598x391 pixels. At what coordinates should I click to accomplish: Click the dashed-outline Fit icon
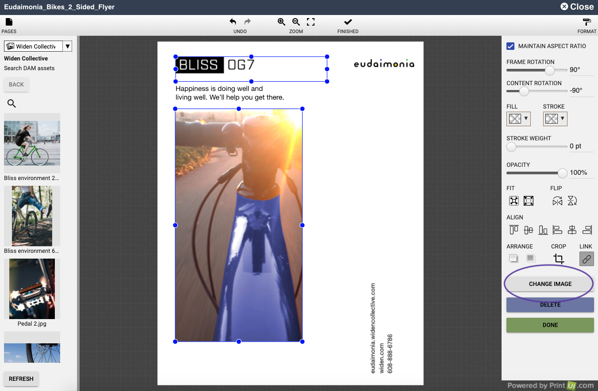tap(514, 201)
